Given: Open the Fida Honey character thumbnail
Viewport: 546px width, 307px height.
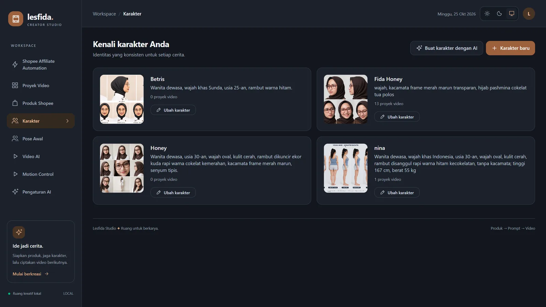Looking at the screenshot, I should click(346, 99).
